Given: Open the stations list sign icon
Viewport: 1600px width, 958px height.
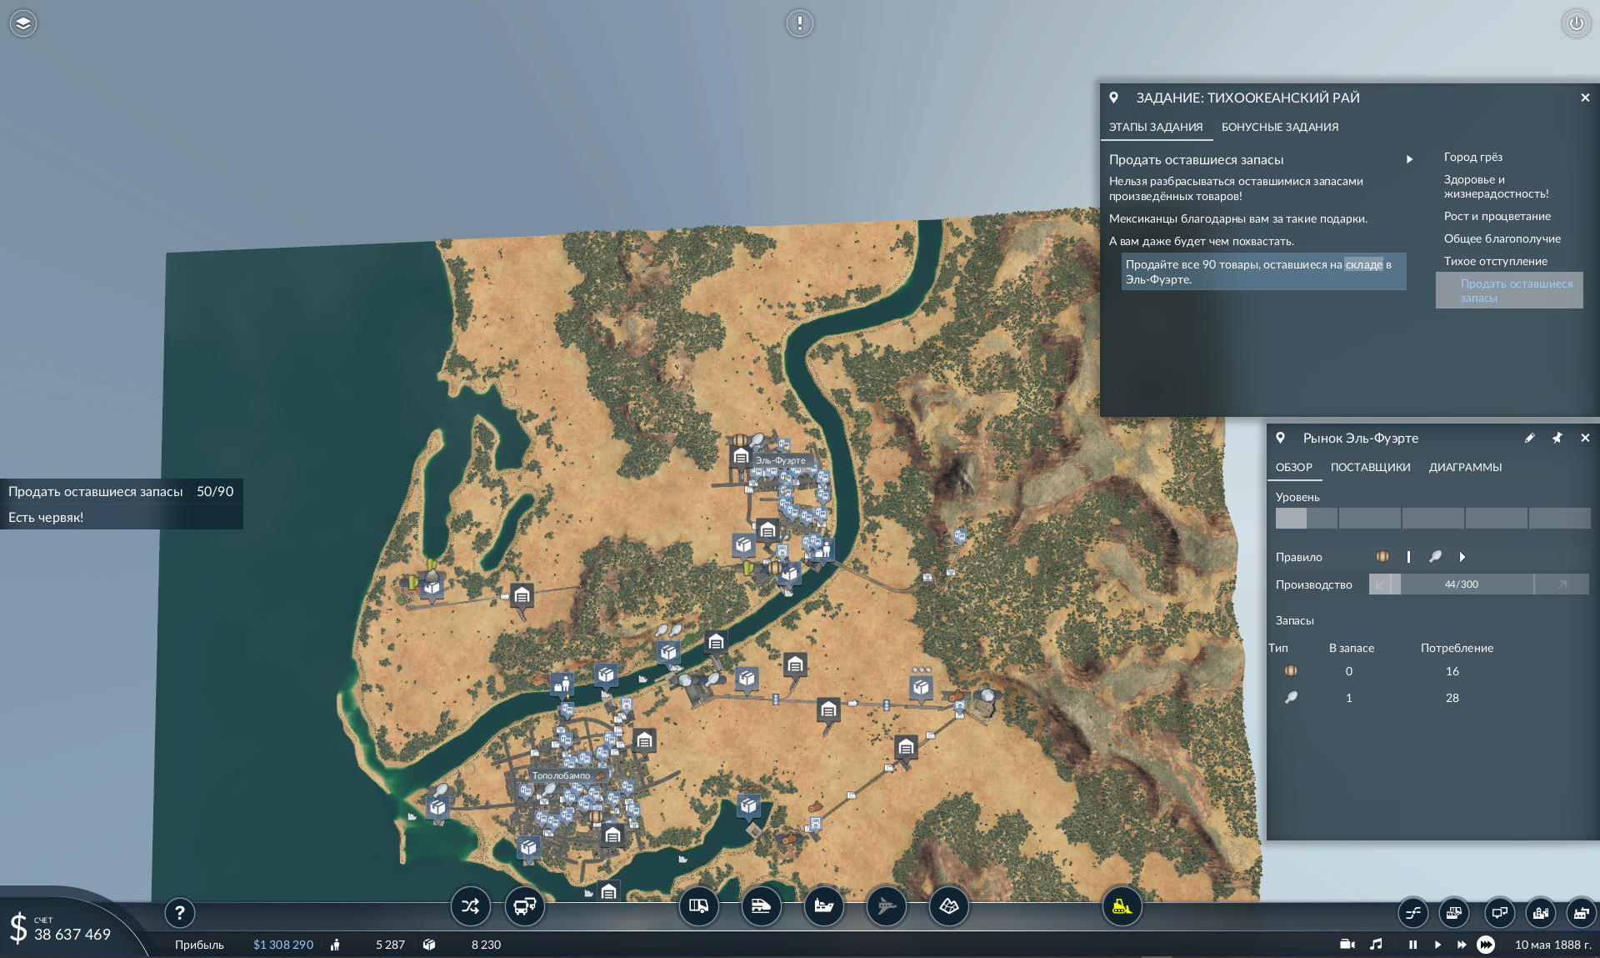Looking at the screenshot, I should (1499, 913).
